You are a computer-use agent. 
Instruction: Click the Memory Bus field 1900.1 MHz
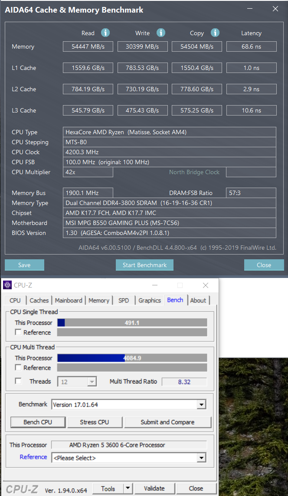[88, 193]
